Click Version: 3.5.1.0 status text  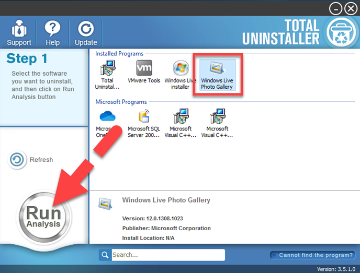336,269
